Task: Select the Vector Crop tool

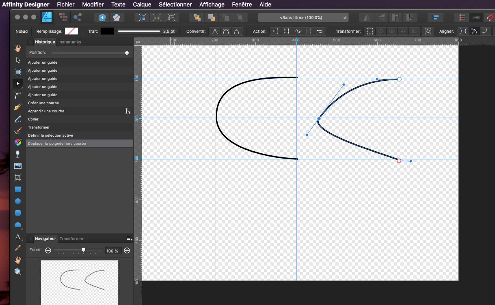Action: tap(18, 178)
